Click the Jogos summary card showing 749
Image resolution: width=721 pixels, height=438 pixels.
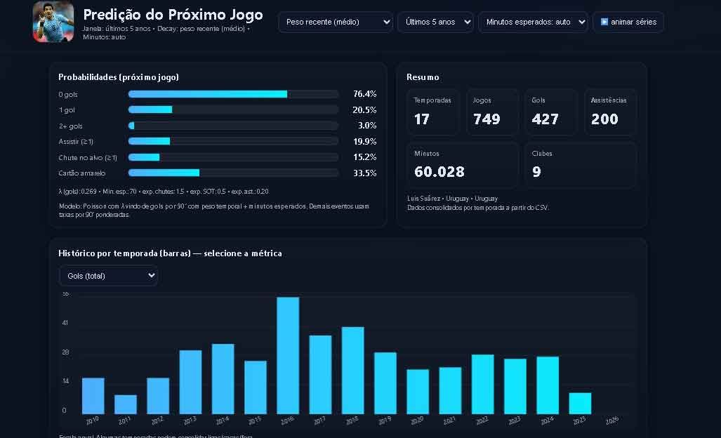(x=492, y=112)
